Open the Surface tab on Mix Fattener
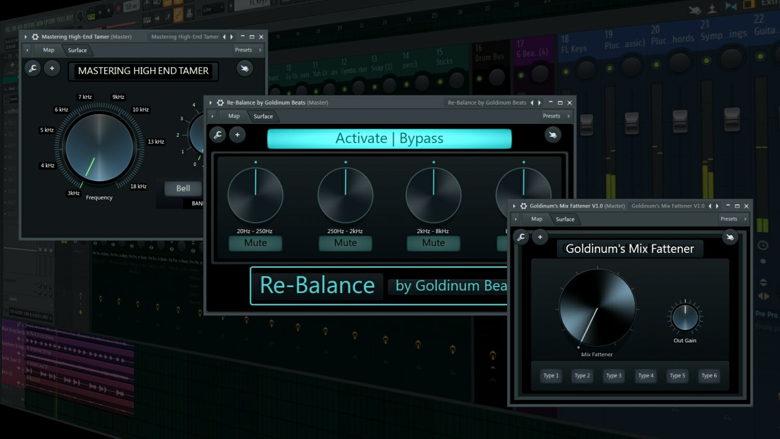Image resolution: width=780 pixels, height=439 pixels. pyautogui.click(x=566, y=219)
